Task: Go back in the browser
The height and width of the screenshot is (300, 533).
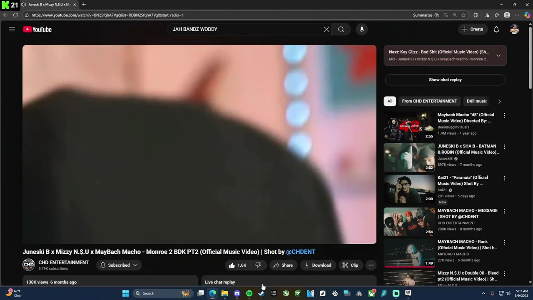Action: click(x=5, y=15)
